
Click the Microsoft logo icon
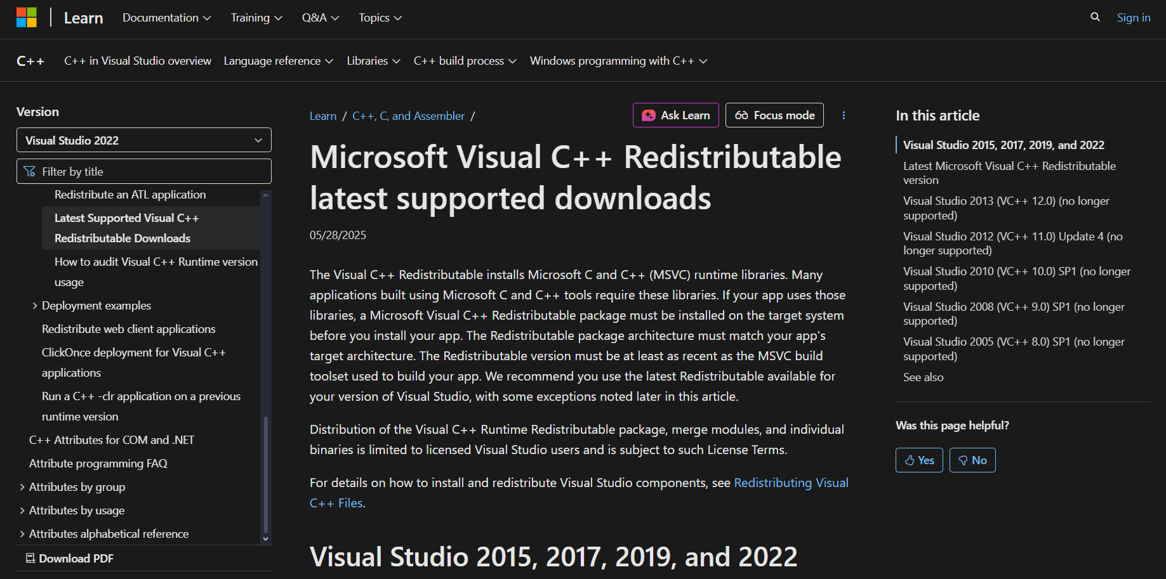pos(27,18)
